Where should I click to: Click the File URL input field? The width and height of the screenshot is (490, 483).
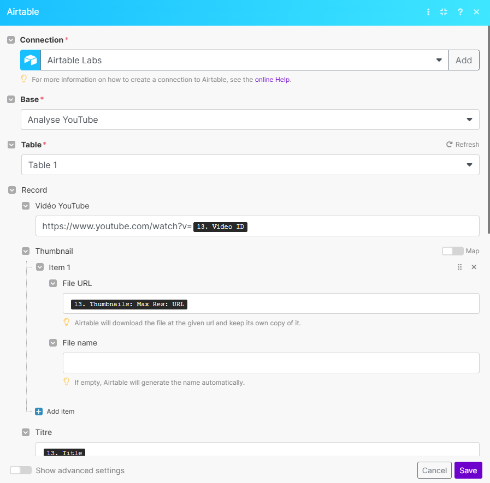[271, 303]
